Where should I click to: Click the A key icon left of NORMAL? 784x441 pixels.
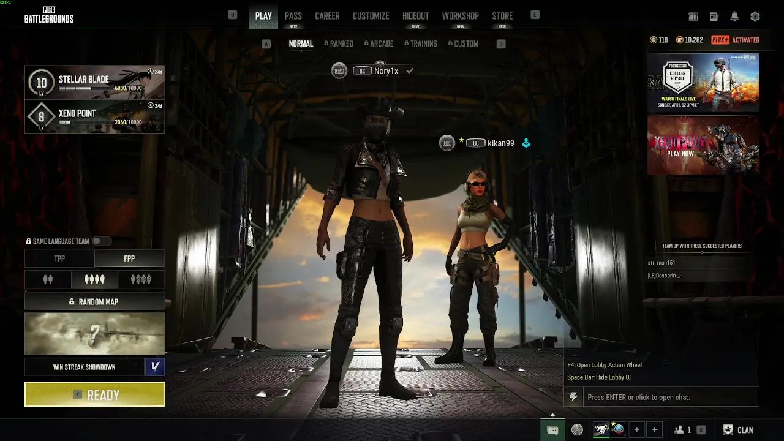(x=266, y=43)
